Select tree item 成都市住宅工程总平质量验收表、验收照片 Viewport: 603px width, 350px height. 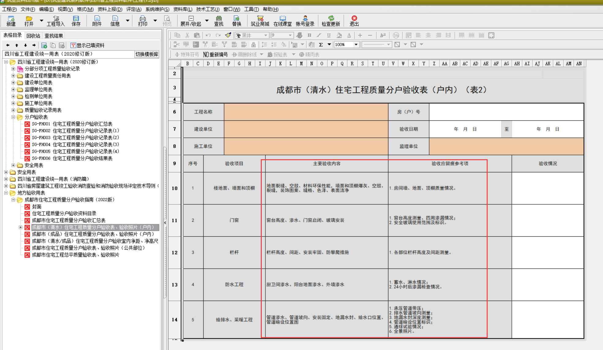pos(75,255)
